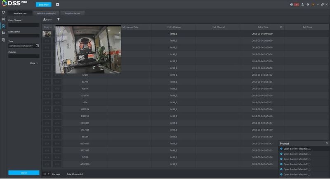
Task: Select the vehicle search icon in left sidebar
Action: click(x=3, y=26)
